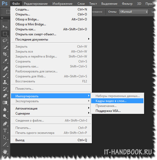Select the Path Selection tool
157x160 pixels.
(x=5, y=137)
